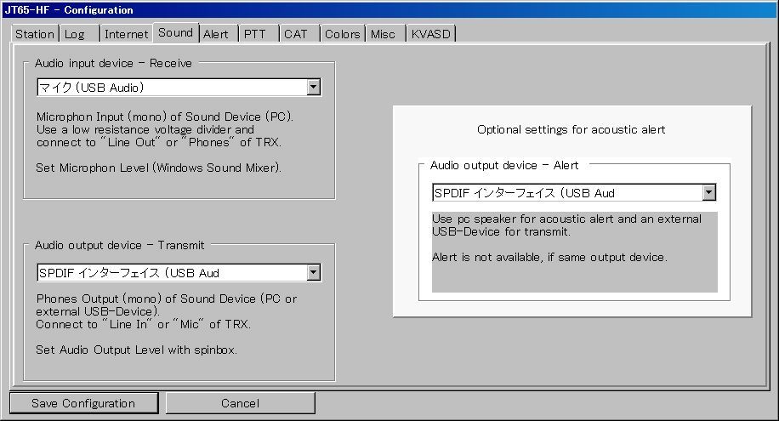Switch to the Log tab
Viewport: 779px width, 421px height.
[79, 34]
